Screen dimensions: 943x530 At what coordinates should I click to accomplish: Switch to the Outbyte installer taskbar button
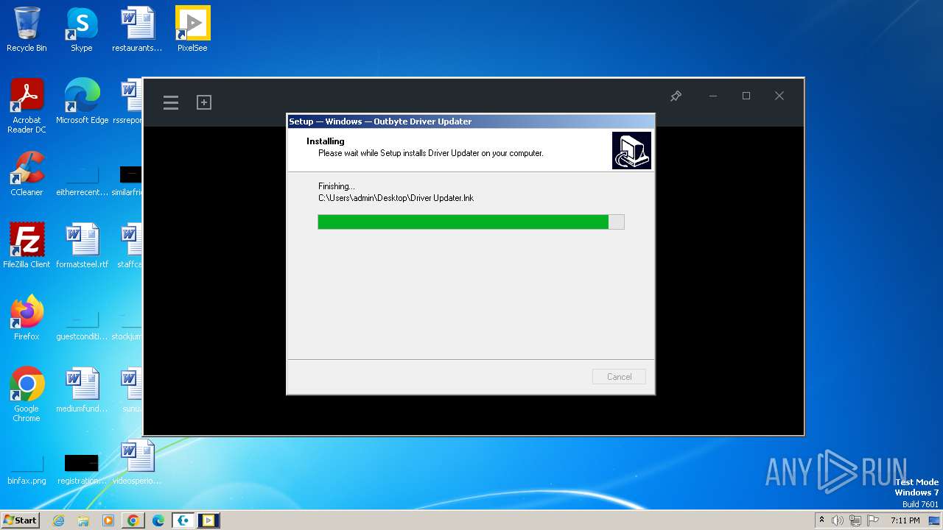tap(183, 520)
